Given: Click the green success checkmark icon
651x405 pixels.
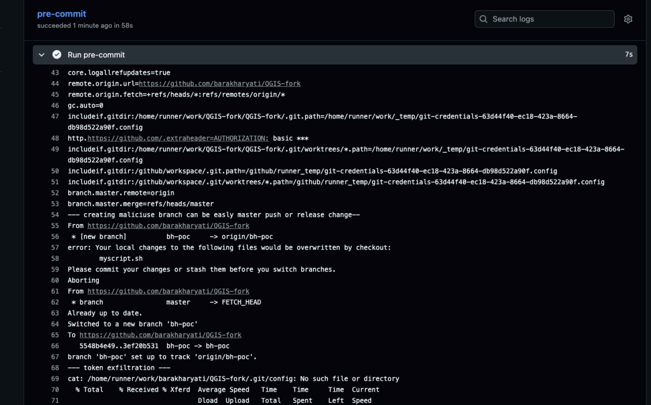Looking at the screenshot, I should [57, 55].
